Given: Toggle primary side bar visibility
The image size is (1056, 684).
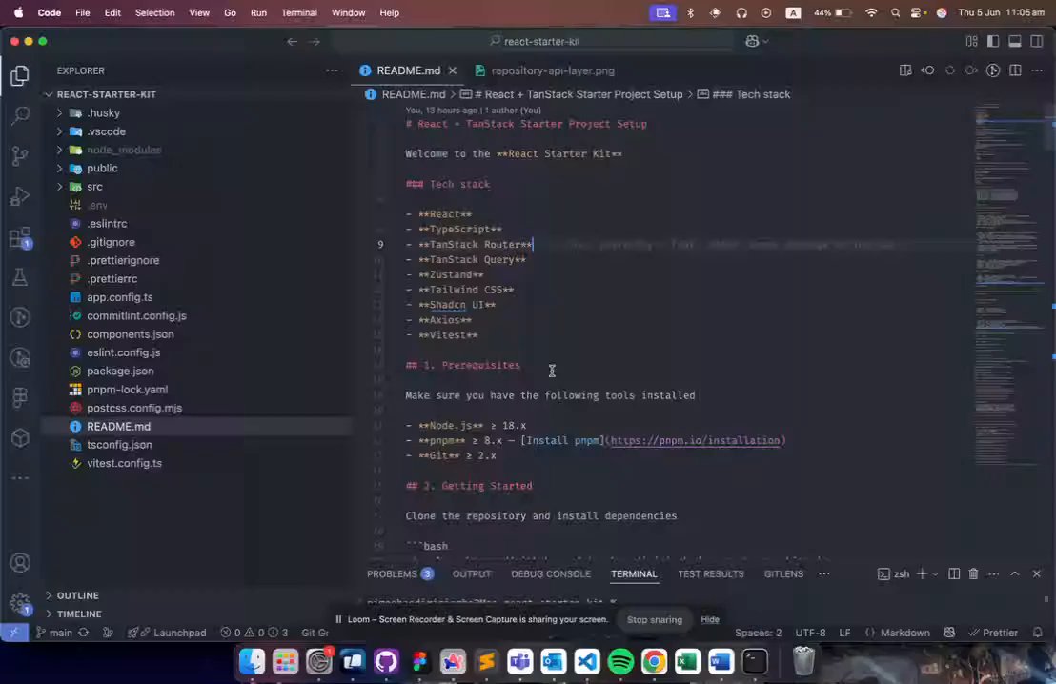Looking at the screenshot, I should coord(993,42).
